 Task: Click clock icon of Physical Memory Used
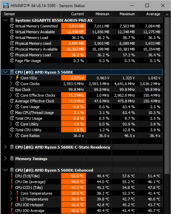12,43
